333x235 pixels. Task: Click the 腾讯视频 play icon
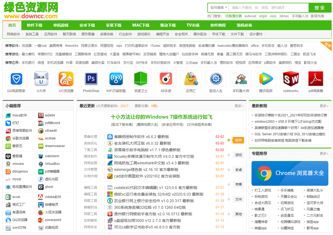266,79
